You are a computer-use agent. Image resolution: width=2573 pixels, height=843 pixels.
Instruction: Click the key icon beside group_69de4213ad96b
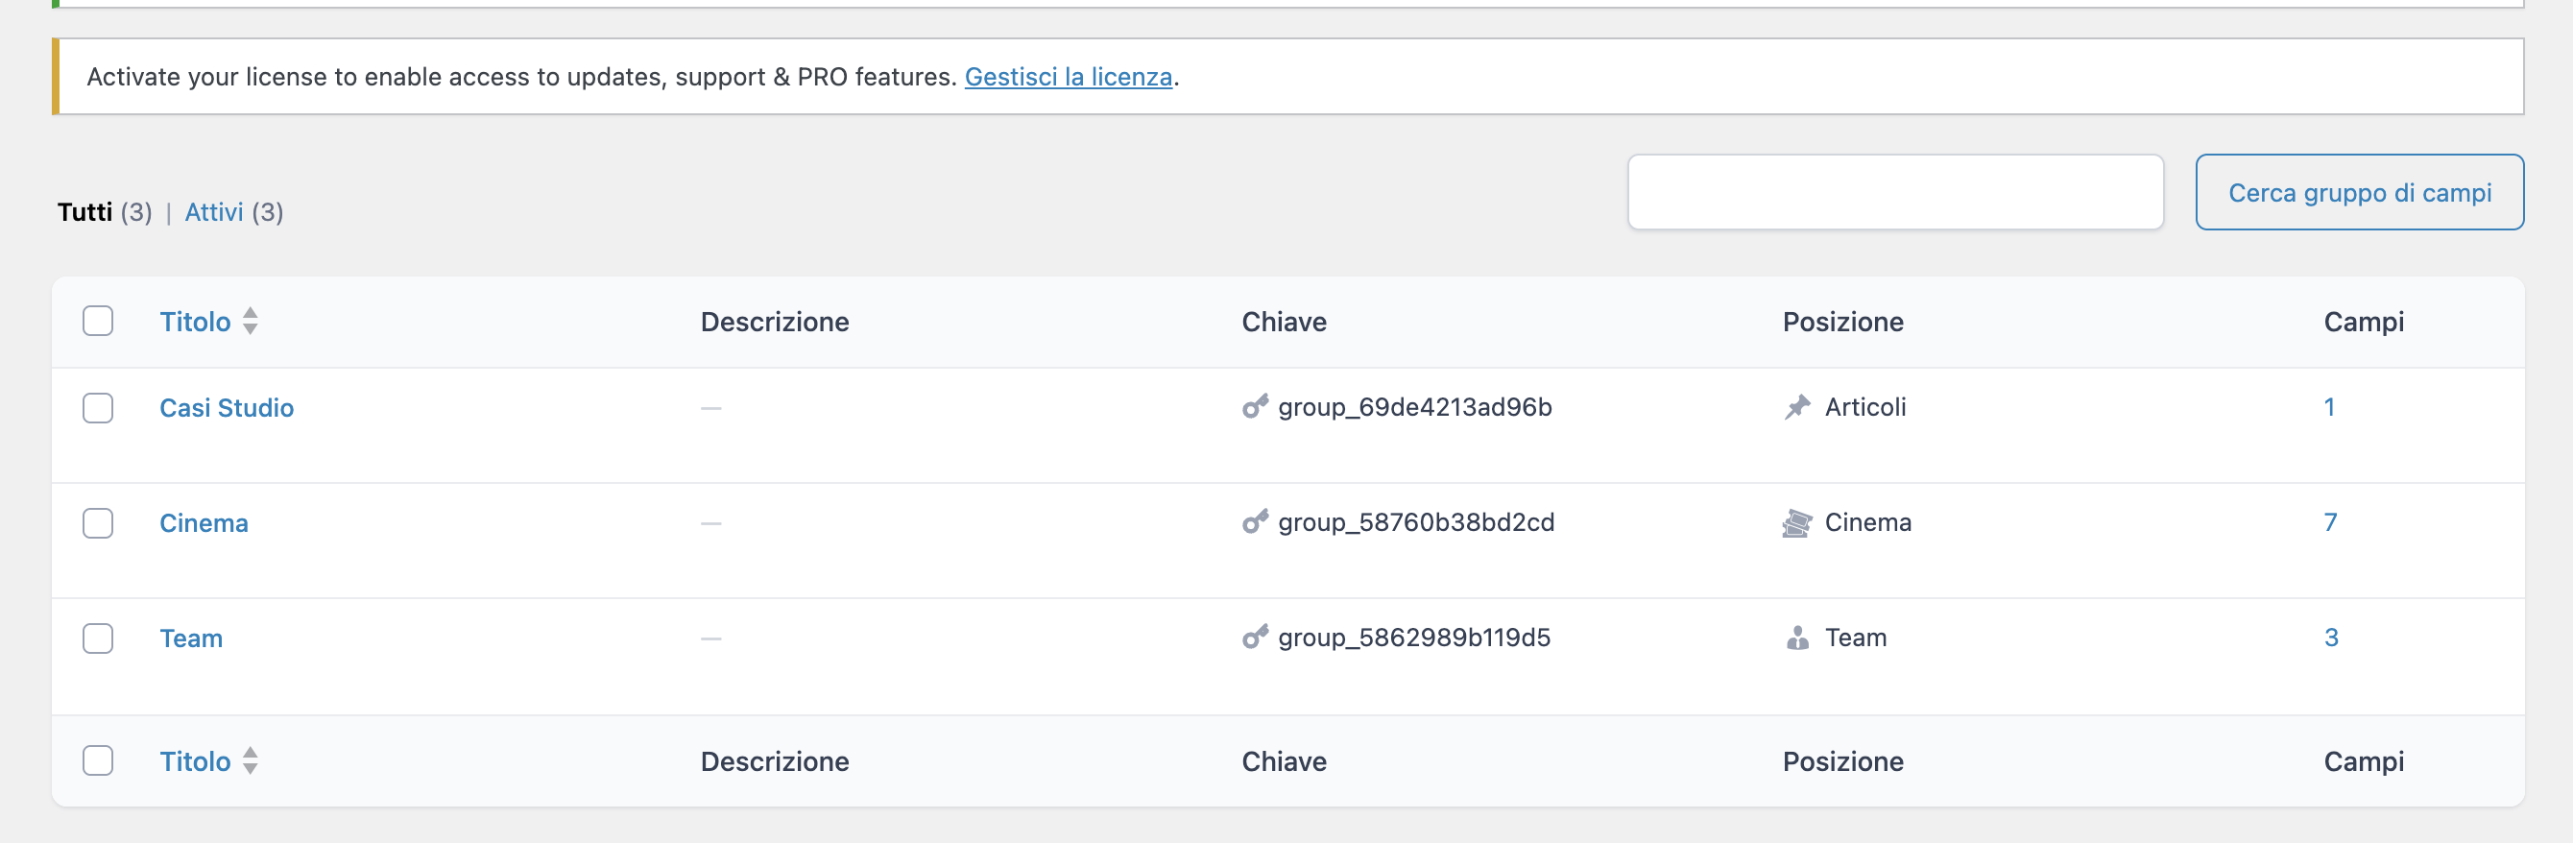1255,406
